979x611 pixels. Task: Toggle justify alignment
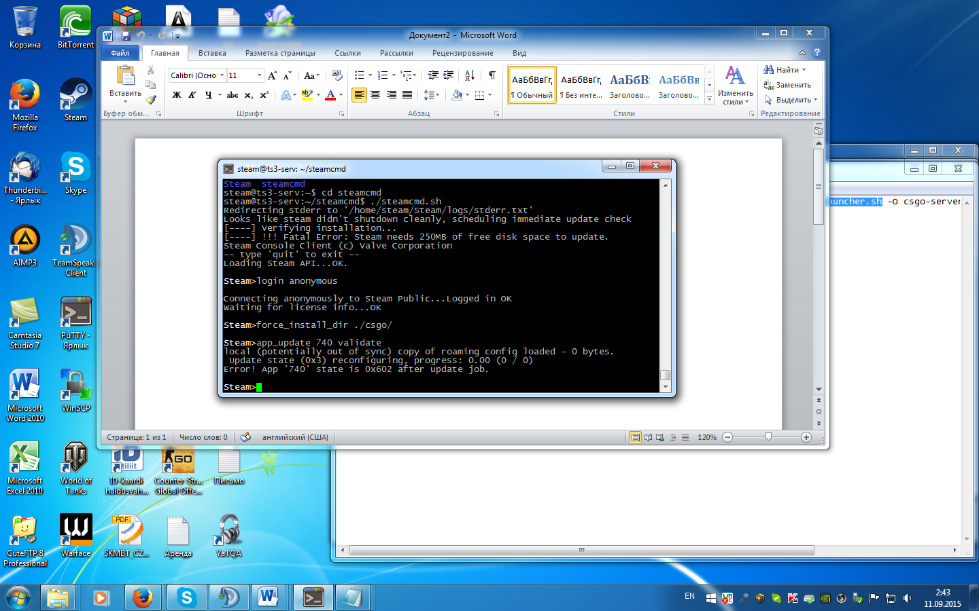tap(407, 95)
